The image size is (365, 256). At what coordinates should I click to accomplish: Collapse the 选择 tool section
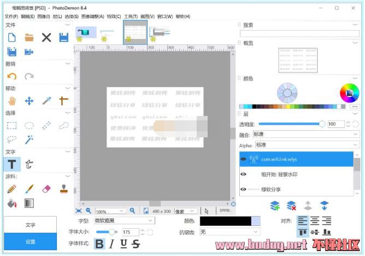point(68,113)
